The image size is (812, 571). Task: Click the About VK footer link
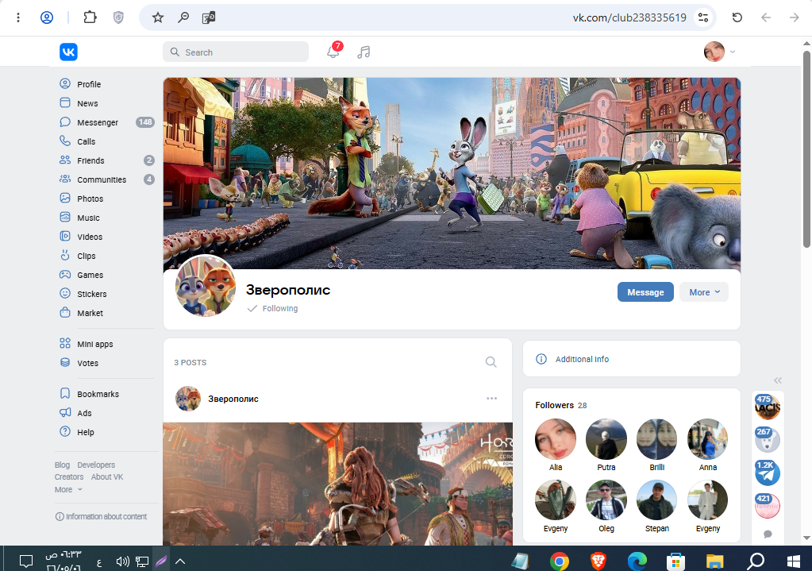point(107,476)
